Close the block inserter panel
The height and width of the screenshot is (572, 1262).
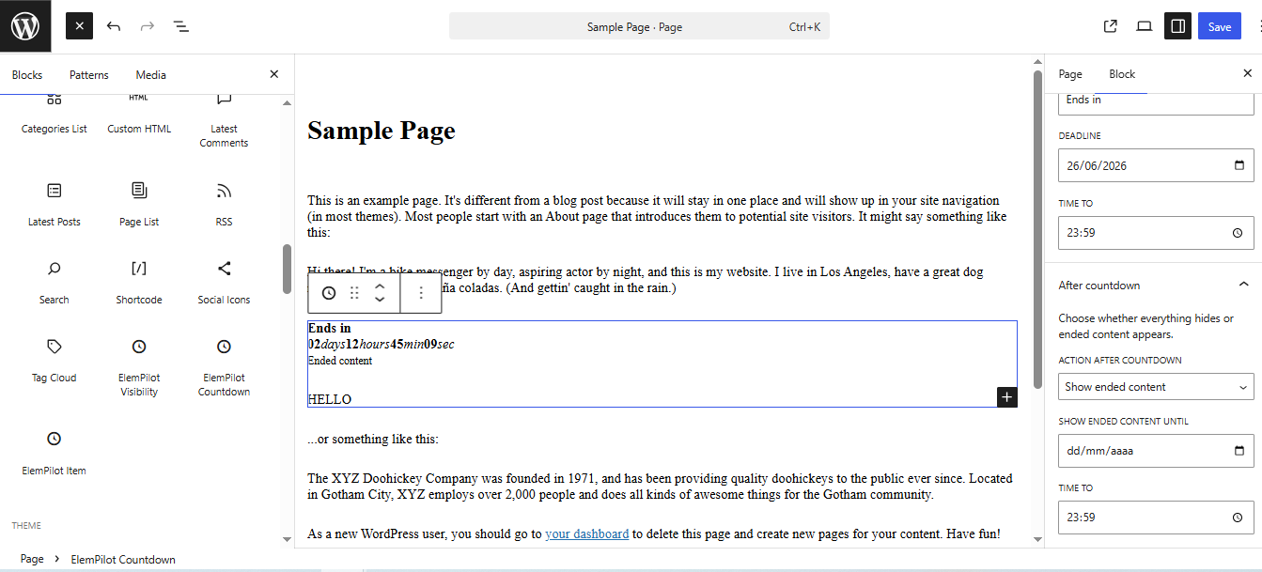(x=274, y=74)
